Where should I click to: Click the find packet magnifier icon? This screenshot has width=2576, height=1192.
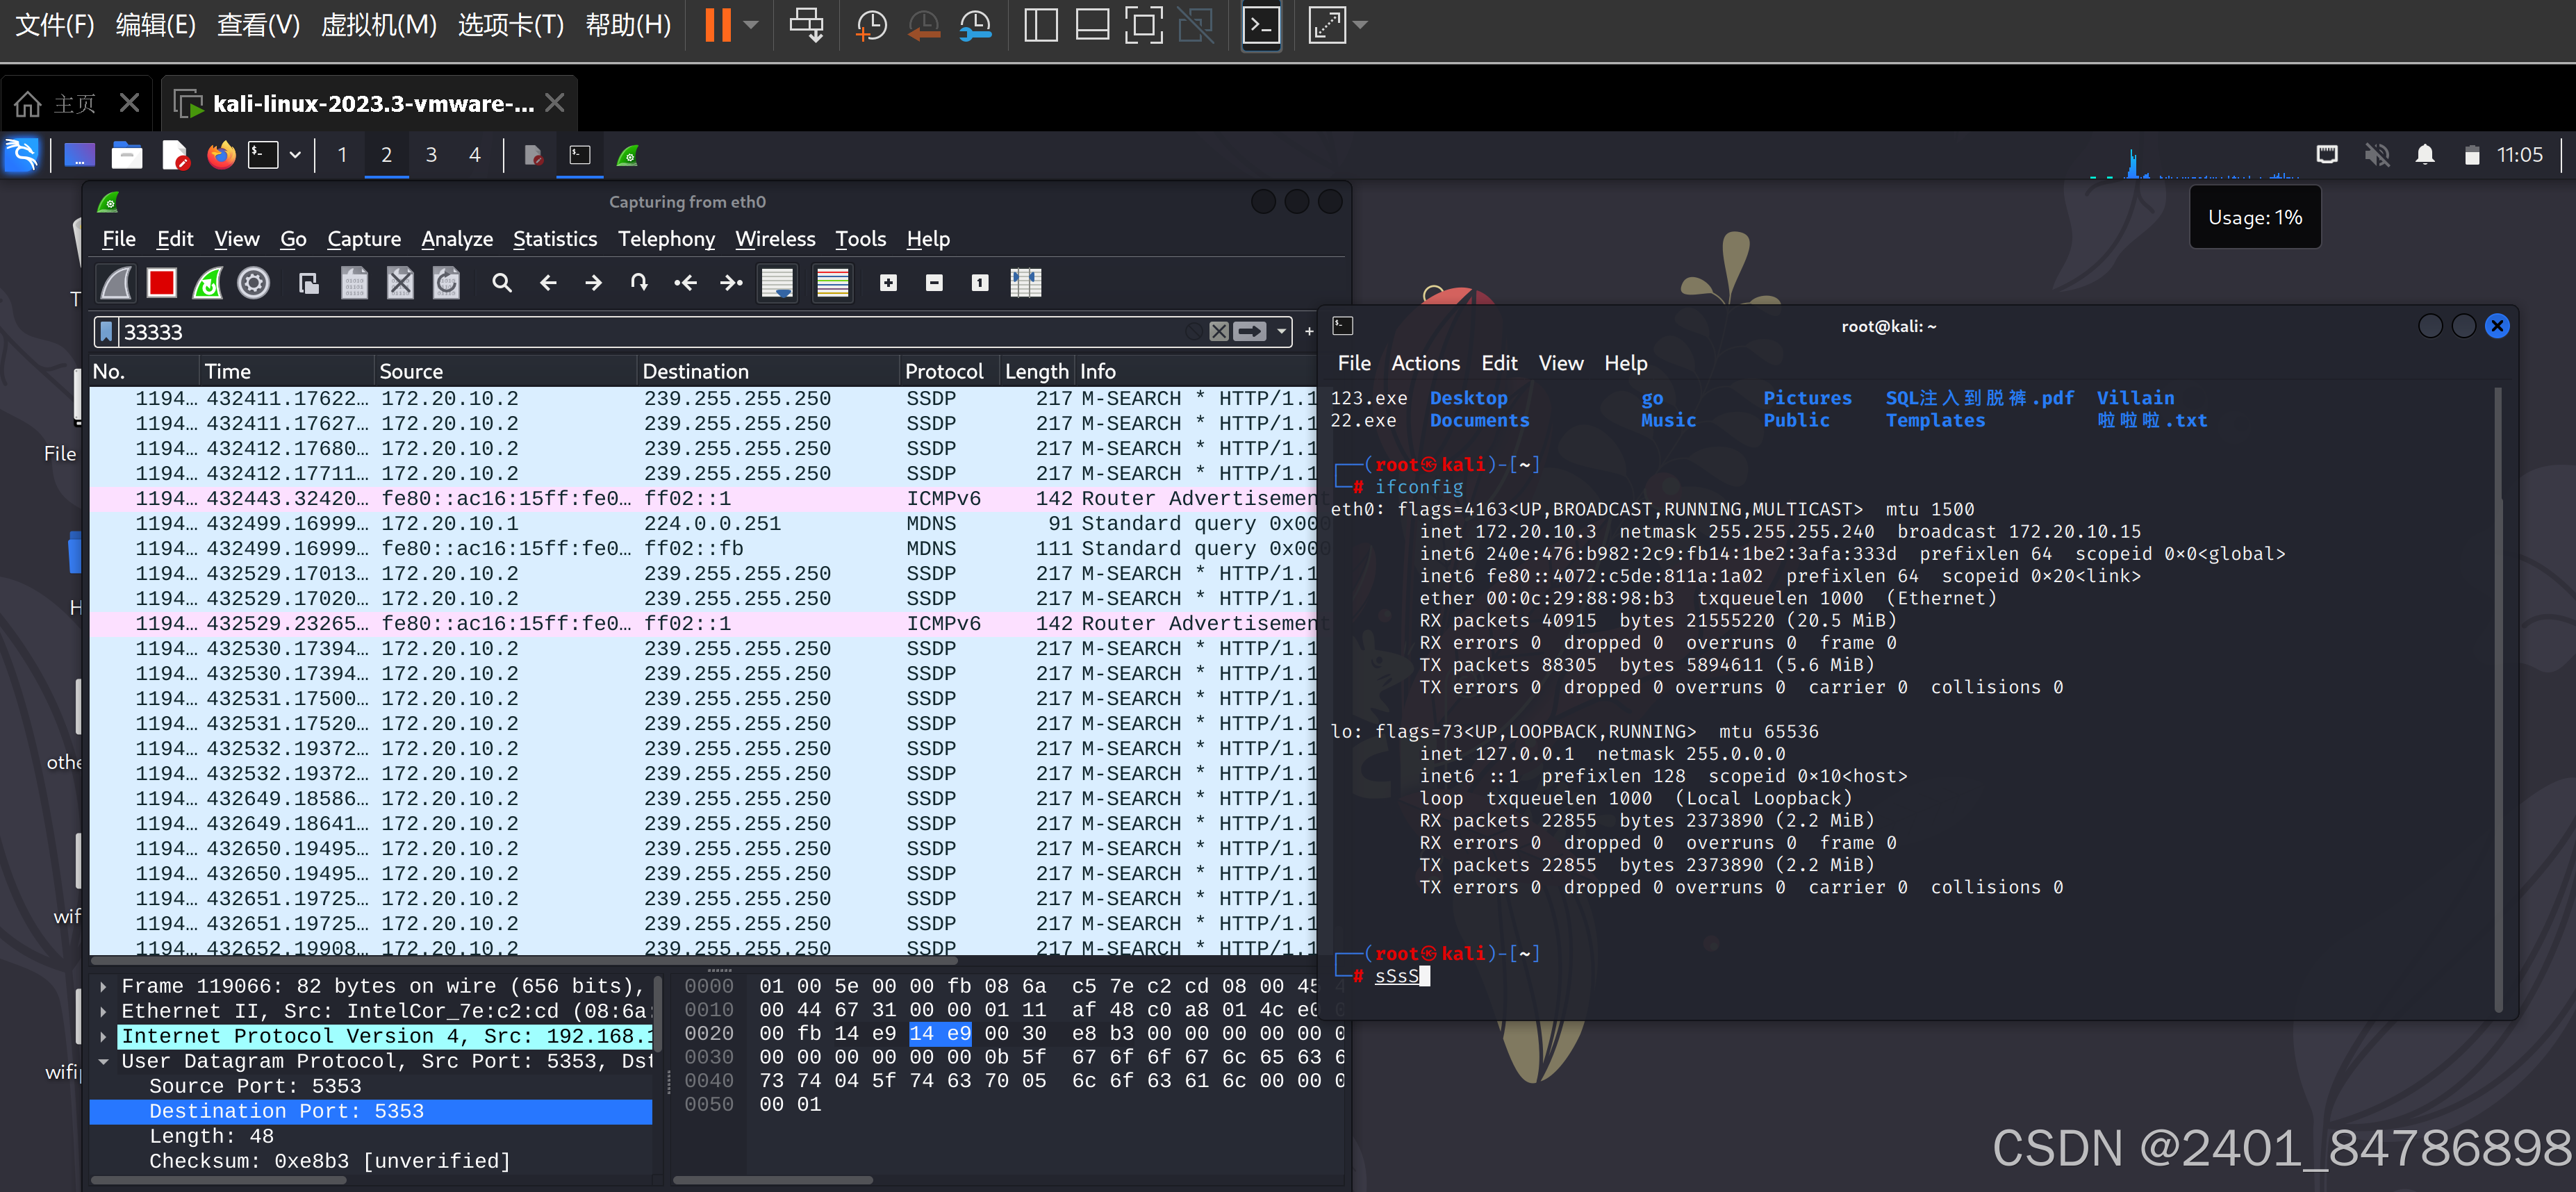pyautogui.click(x=502, y=283)
